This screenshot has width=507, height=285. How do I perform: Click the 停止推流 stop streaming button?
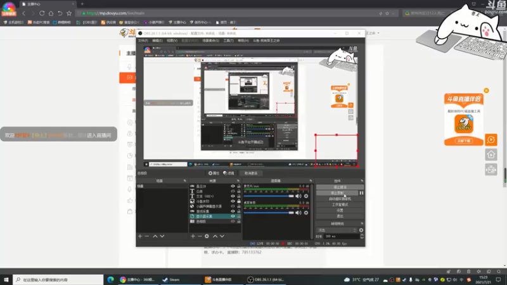pos(340,187)
